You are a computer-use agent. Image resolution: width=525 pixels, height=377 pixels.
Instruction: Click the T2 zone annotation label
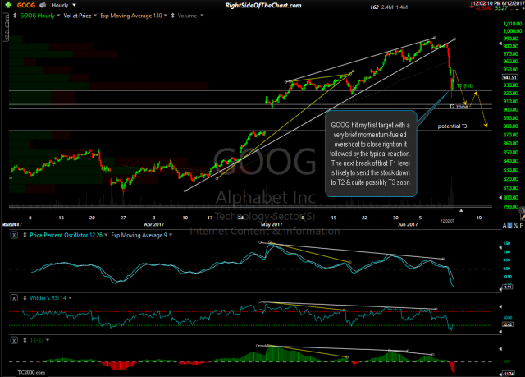(x=459, y=107)
